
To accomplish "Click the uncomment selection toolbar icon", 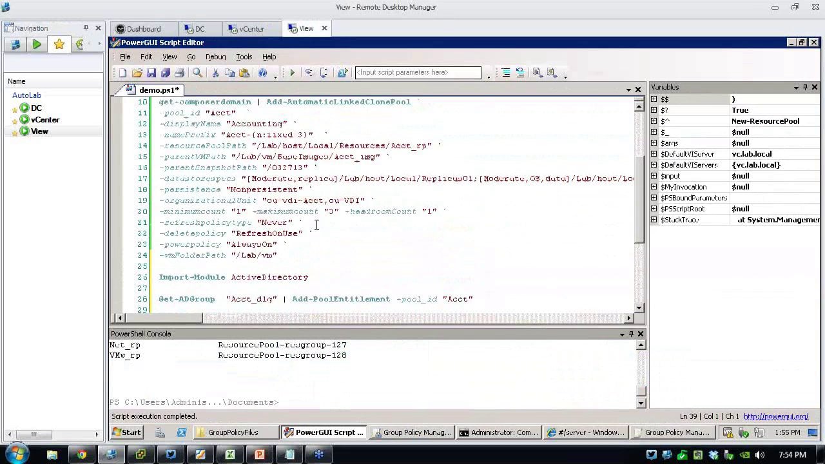I will pos(552,73).
